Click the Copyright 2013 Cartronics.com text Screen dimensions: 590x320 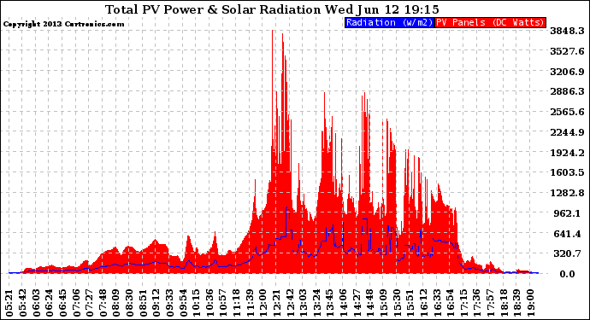(x=63, y=24)
